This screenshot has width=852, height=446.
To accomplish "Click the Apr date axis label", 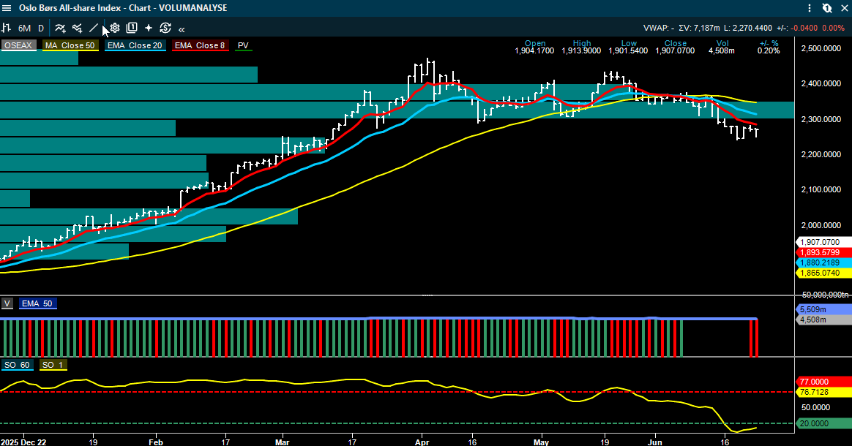I will point(422,442).
